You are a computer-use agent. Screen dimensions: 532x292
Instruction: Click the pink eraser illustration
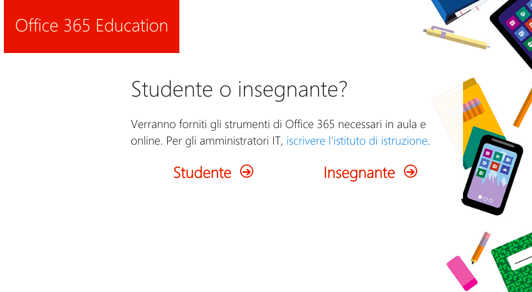coord(462,273)
